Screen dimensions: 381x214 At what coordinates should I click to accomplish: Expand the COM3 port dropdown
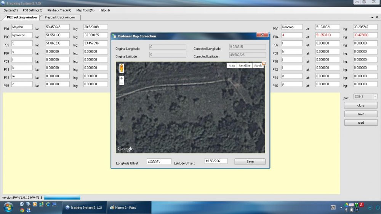375,97
